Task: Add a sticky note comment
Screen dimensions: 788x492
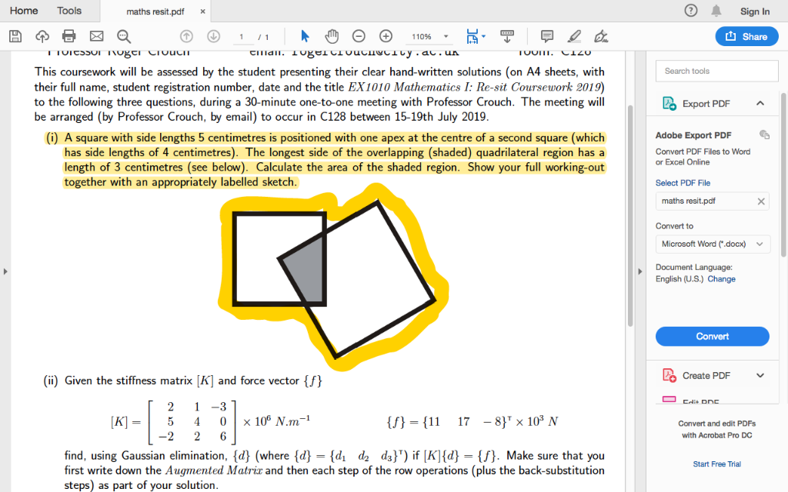Action: click(x=547, y=36)
